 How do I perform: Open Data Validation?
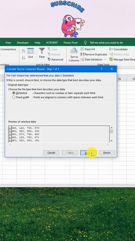(x=91, y=59)
